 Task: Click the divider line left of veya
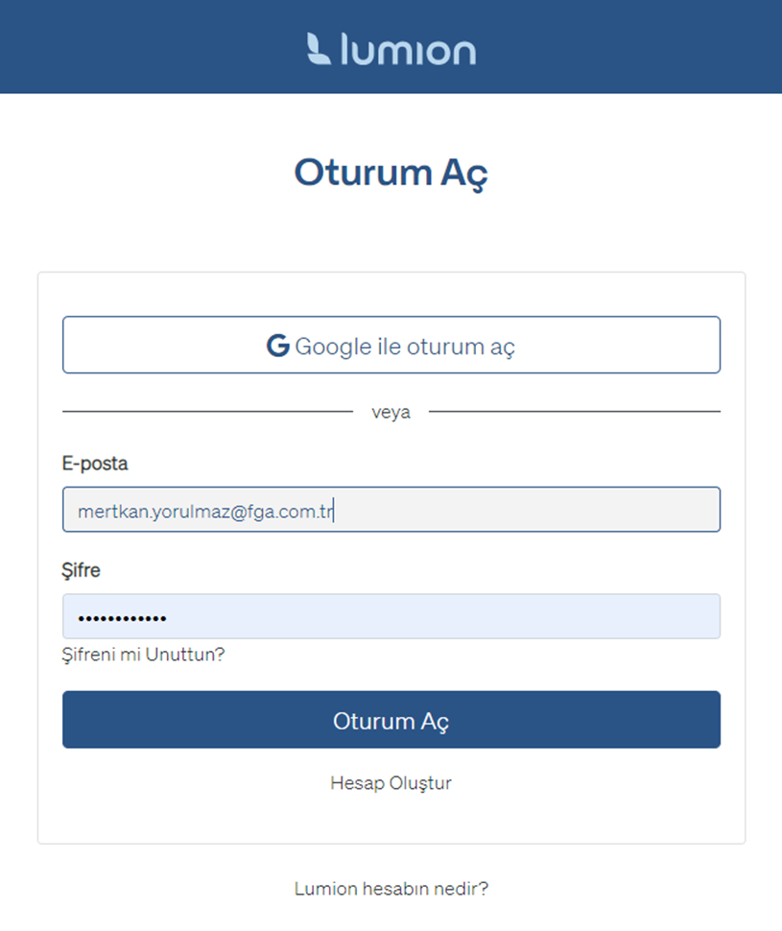click(x=207, y=411)
